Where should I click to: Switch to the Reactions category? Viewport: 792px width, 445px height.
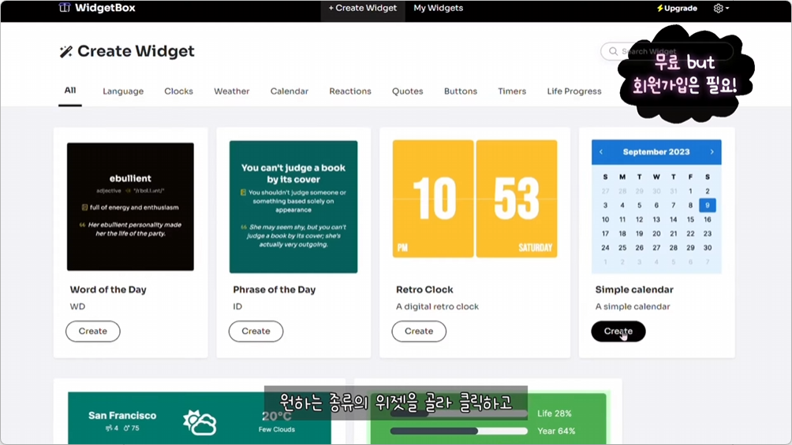350,91
